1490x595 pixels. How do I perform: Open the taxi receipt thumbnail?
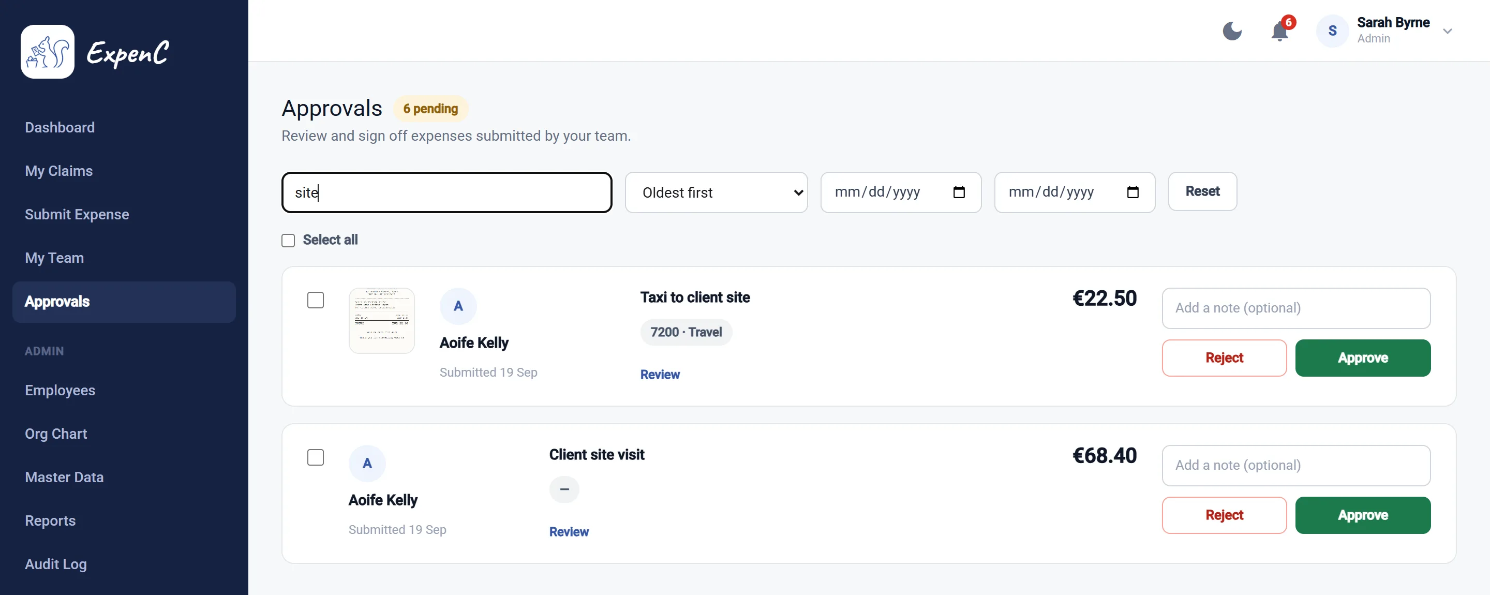pos(381,320)
